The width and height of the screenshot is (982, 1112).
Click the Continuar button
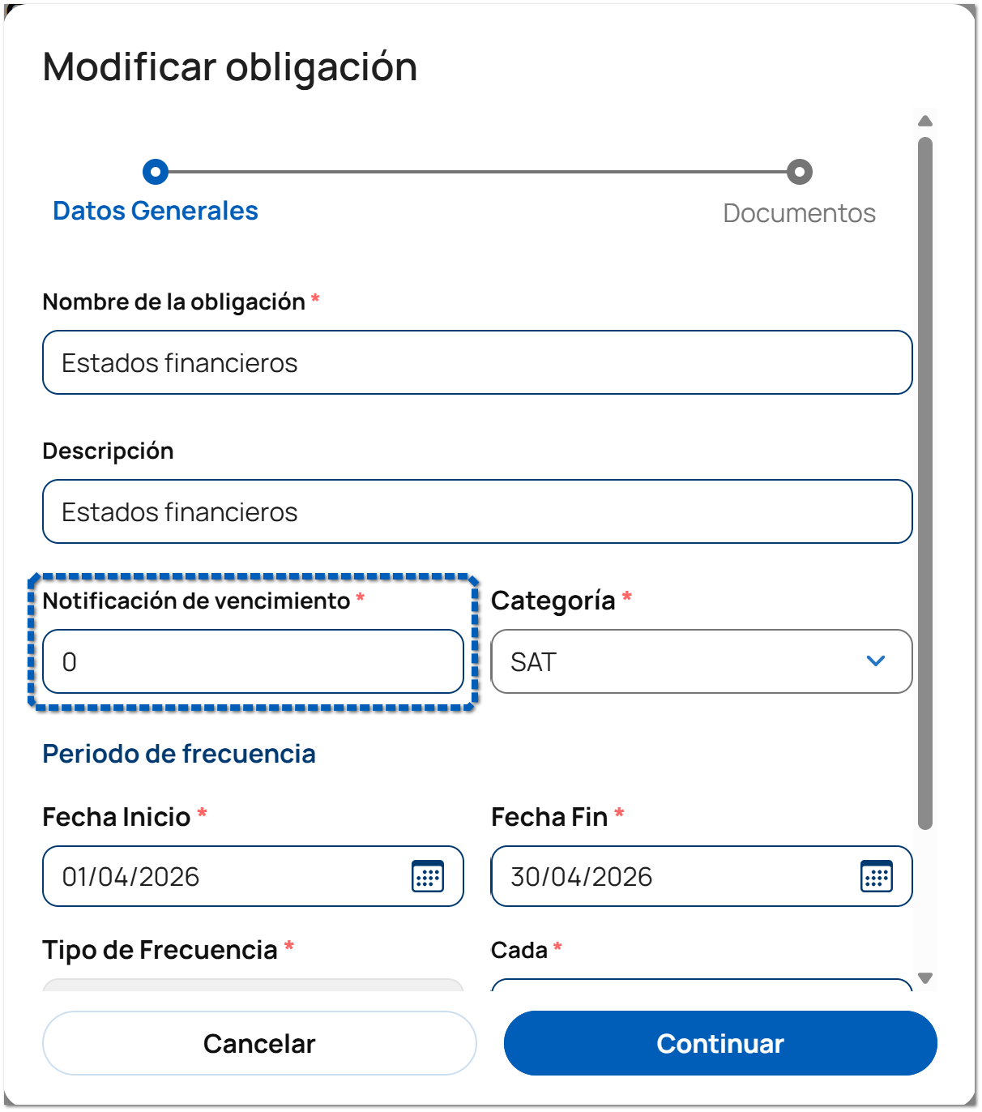[719, 1043]
